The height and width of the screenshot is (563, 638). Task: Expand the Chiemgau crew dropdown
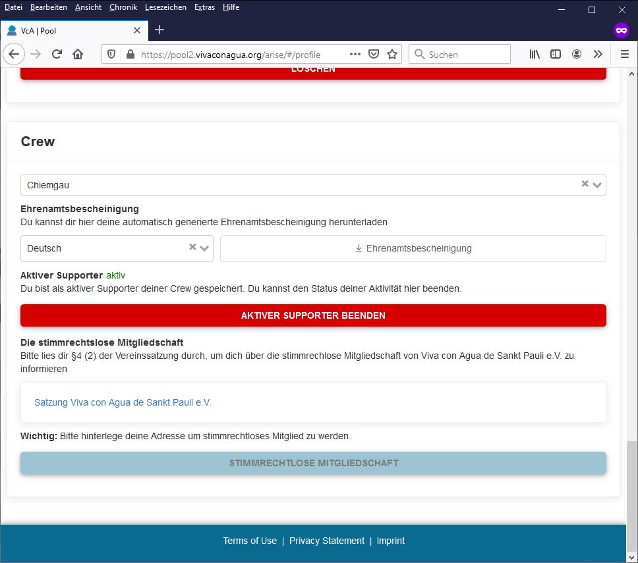(x=597, y=185)
